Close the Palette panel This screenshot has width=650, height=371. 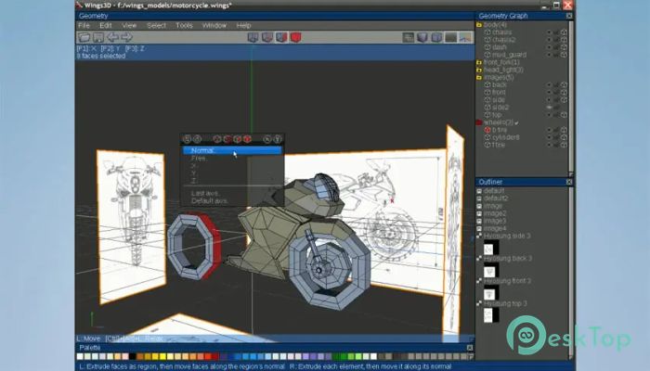tap(470, 348)
